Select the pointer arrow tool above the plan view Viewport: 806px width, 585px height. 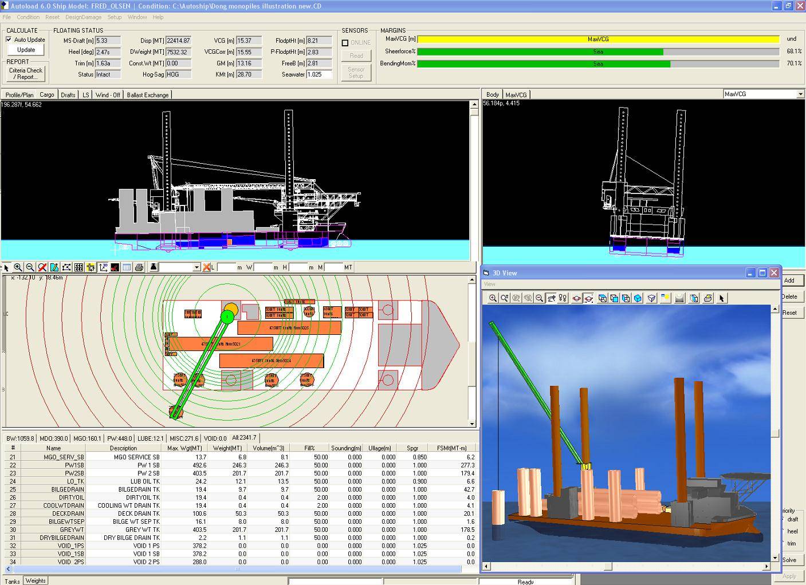(7, 267)
